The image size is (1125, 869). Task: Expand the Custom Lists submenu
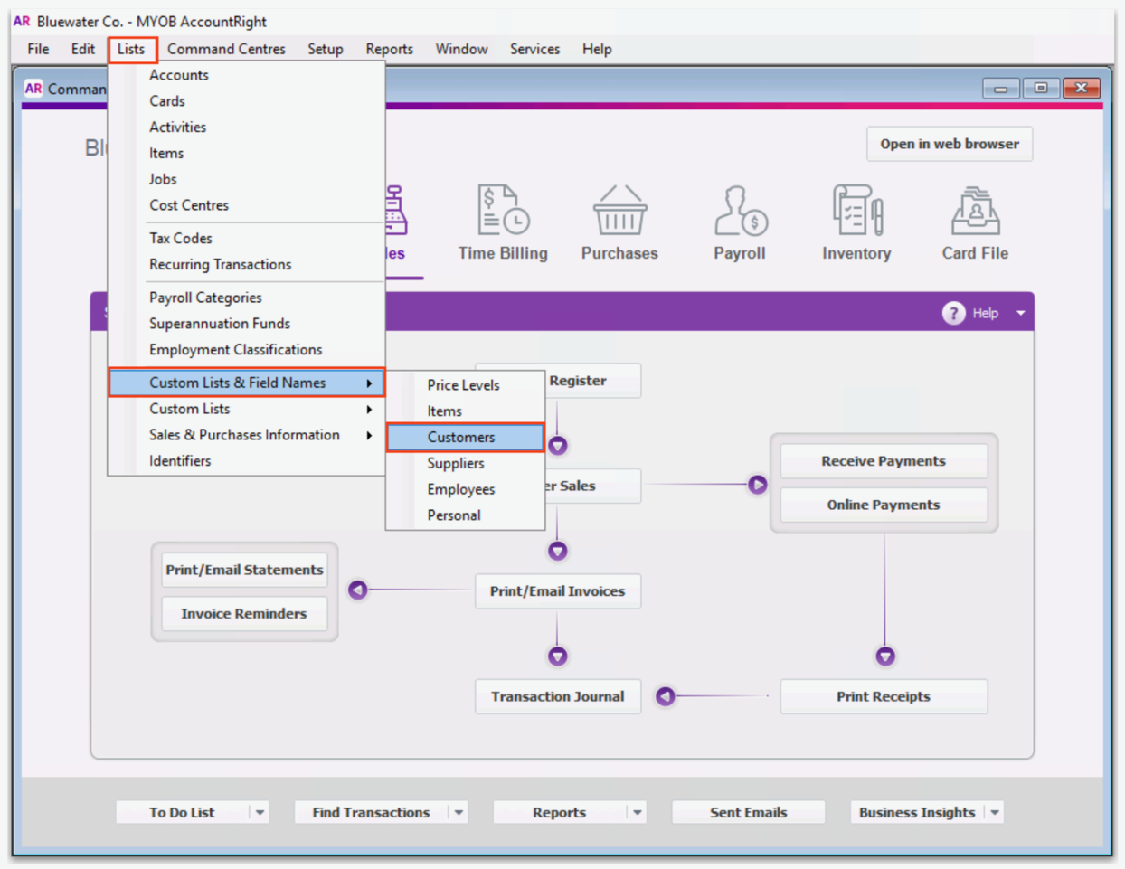tap(246, 409)
